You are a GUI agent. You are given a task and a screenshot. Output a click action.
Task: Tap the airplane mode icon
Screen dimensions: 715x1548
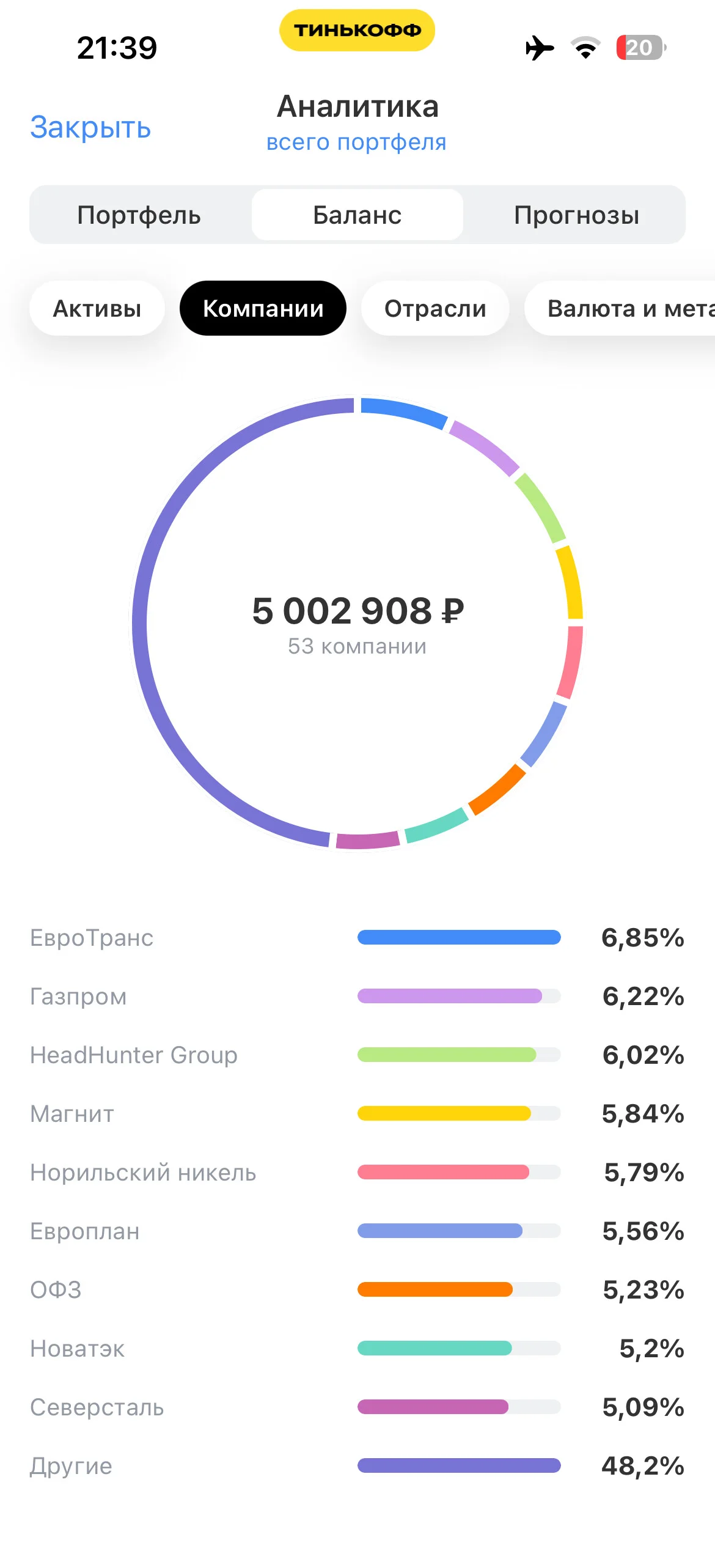pos(540,48)
